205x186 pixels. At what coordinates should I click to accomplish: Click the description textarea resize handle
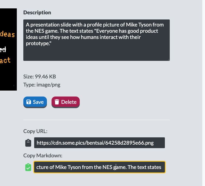pyautogui.click(x=168, y=60)
